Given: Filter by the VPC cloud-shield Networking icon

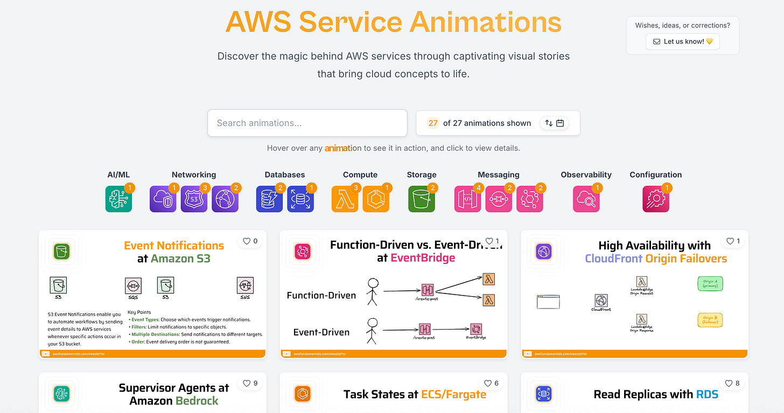Looking at the screenshot, I should click(163, 199).
